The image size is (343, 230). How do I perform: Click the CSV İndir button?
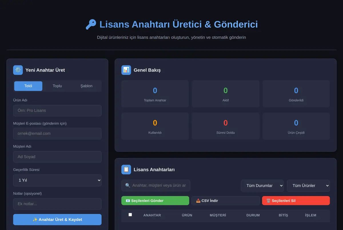point(226,201)
